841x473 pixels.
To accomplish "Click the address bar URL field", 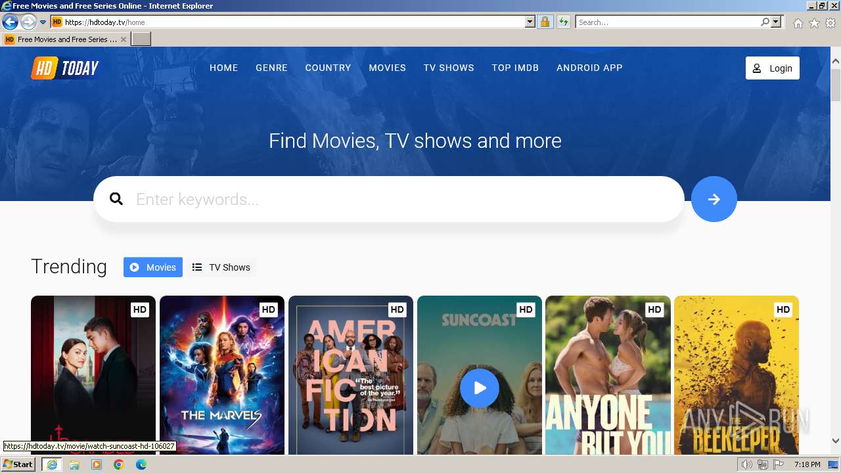I will [x=294, y=22].
